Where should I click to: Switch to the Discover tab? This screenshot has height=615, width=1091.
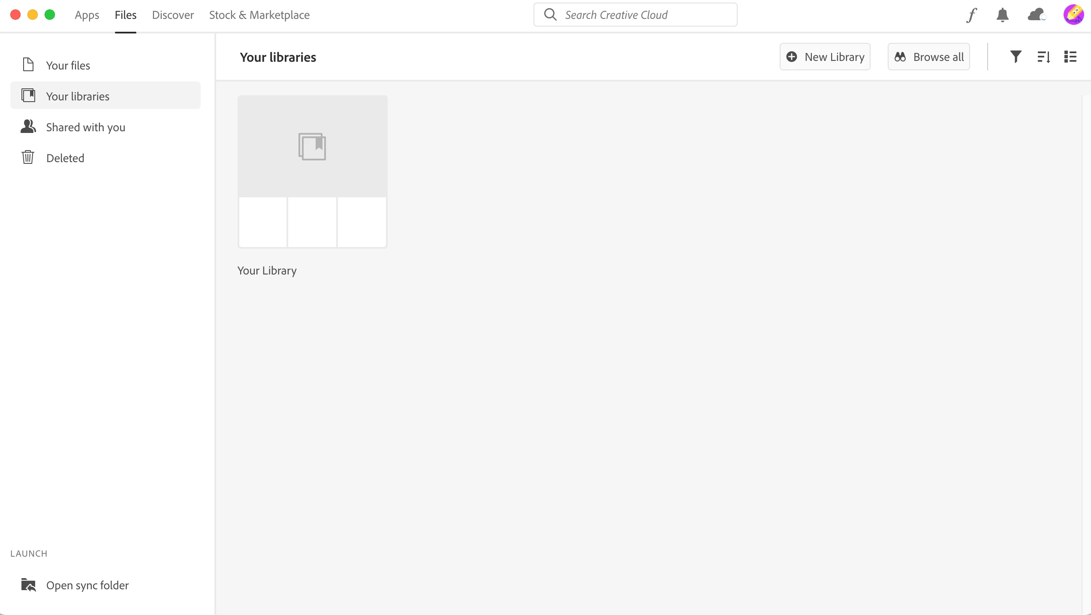[173, 15]
